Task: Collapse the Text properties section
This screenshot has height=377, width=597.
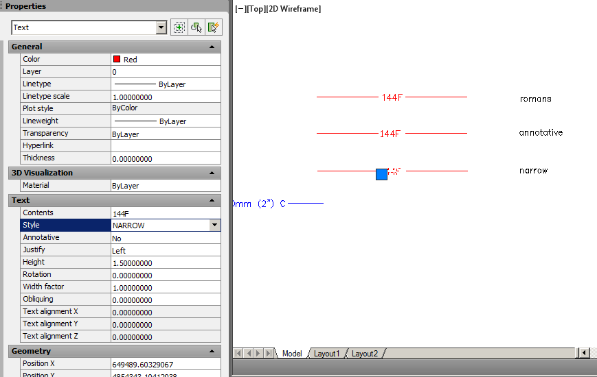Action: pos(212,200)
